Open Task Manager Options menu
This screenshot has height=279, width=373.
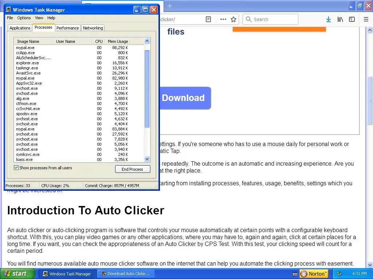pos(24,18)
